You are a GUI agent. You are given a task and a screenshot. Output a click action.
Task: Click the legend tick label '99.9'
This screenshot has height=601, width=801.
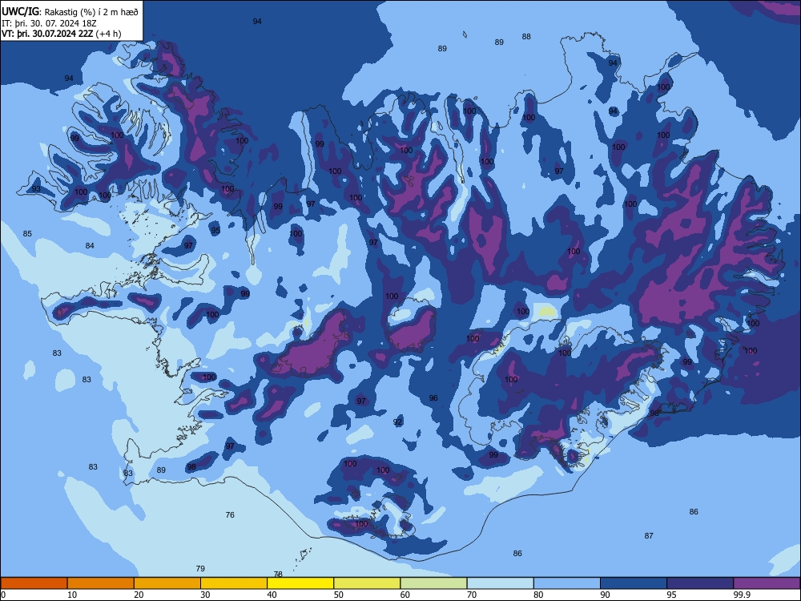coord(742,595)
